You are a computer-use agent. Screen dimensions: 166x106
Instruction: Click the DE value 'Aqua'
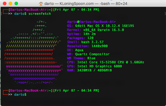tap(79, 50)
